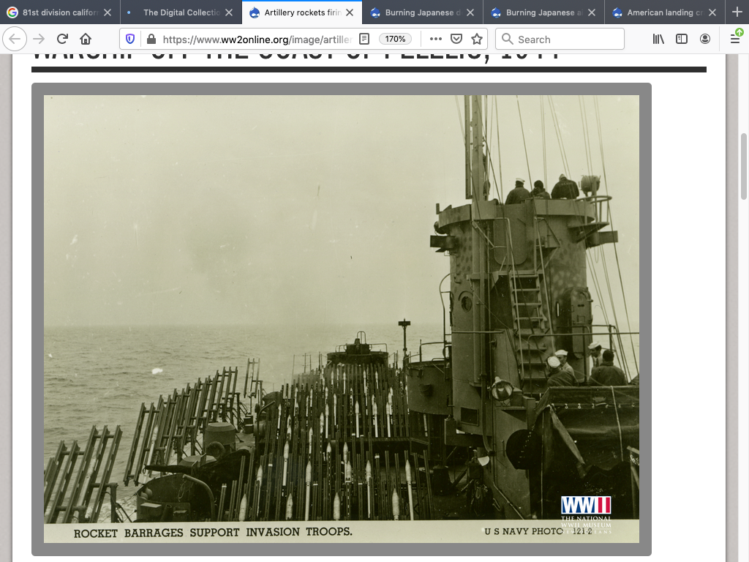Reload the current page

click(x=62, y=40)
